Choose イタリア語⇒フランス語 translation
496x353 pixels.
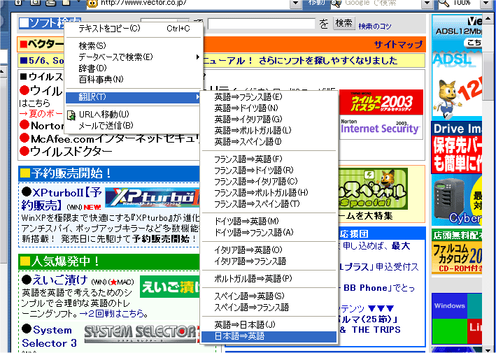(269, 261)
